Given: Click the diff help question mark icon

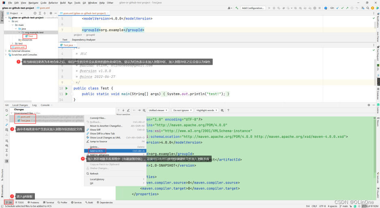Looking at the screenshot, I should click(228, 110).
